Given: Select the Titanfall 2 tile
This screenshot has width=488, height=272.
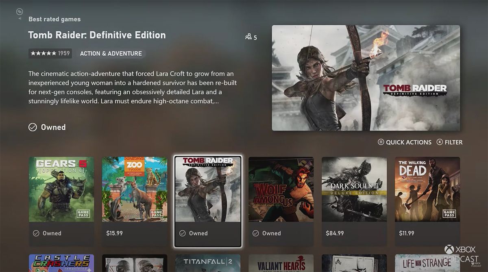Looking at the screenshot, I should (x=207, y=263).
